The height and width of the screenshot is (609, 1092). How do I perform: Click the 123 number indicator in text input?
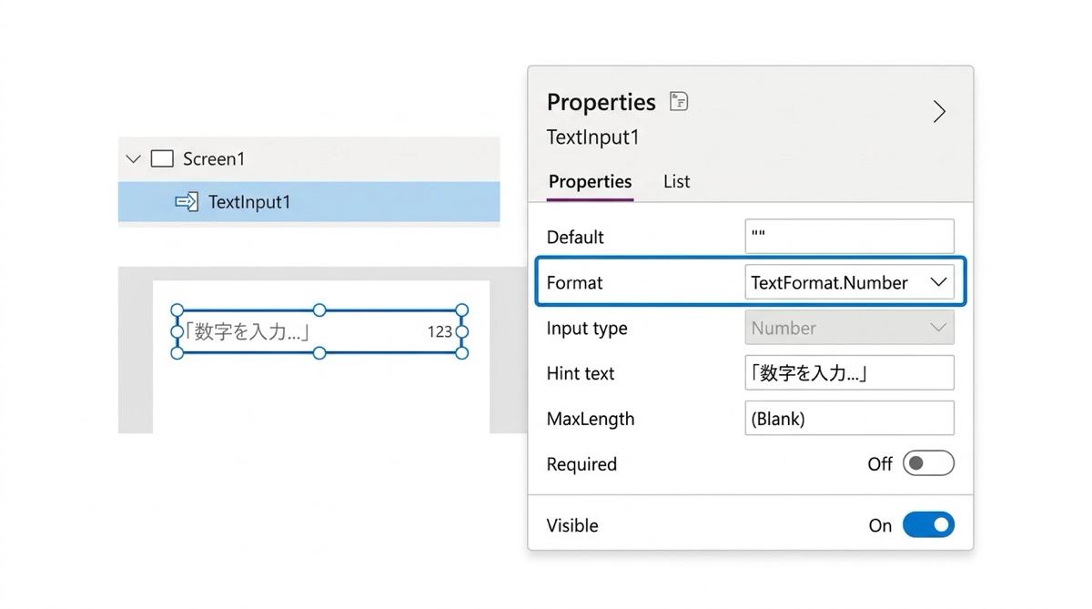tap(440, 332)
